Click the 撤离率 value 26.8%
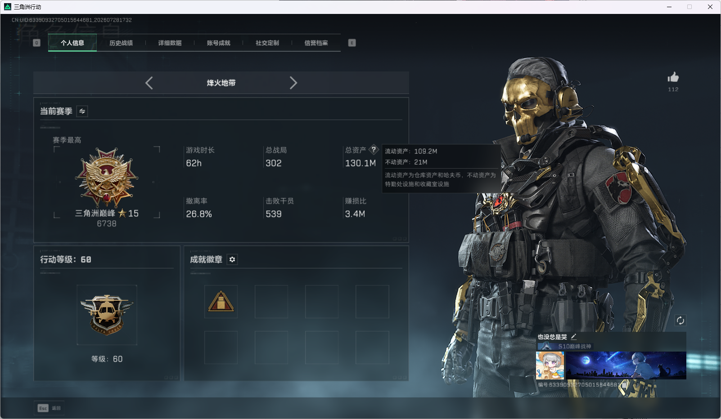The image size is (721, 419). click(199, 214)
